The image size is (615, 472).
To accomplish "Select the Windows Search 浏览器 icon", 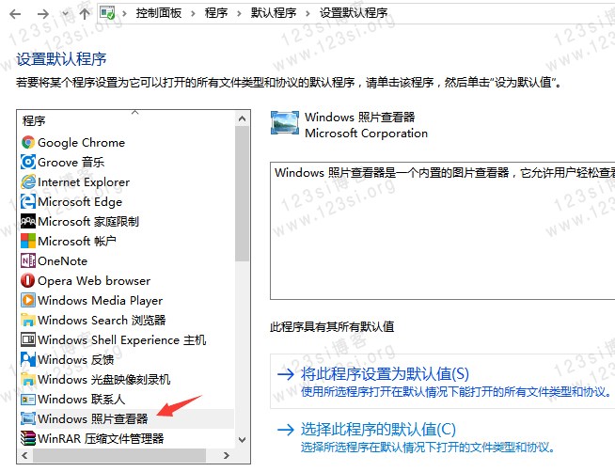I will (28, 320).
